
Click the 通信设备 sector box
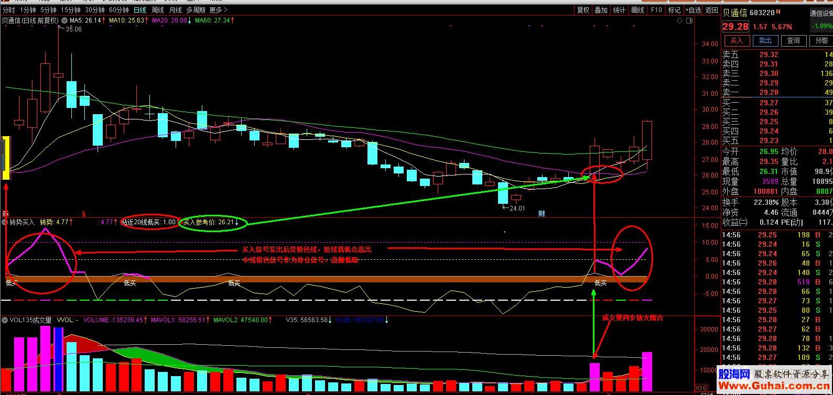[820, 13]
